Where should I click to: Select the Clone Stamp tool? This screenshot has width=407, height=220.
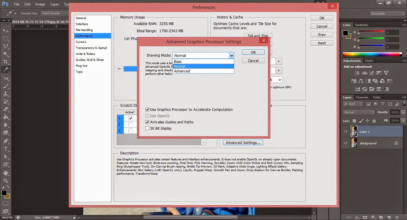[x=6, y=93]
